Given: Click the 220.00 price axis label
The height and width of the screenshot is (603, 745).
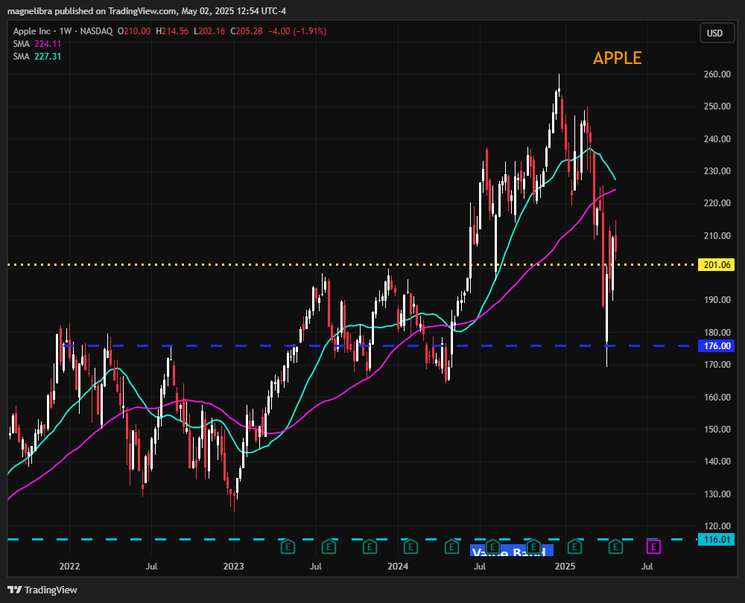Looking at the screenshot, I should click(717, 203).
